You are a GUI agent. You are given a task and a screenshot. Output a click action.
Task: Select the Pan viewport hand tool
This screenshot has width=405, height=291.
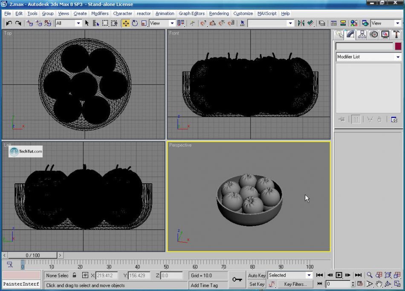tap(379, 284)
